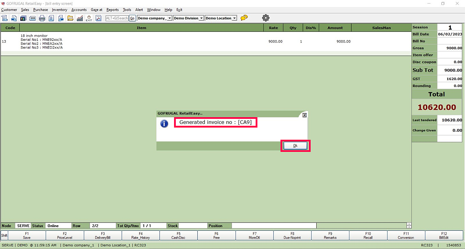465x249 pixels.
Task: Open the Sales menu
Action: (x=25, y=10)
